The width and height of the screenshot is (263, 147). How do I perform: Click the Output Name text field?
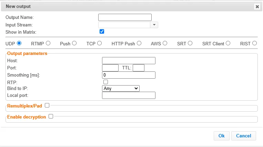(x=125, y=18)
